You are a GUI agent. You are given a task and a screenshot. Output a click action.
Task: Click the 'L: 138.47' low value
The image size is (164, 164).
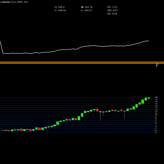(87, 10)
